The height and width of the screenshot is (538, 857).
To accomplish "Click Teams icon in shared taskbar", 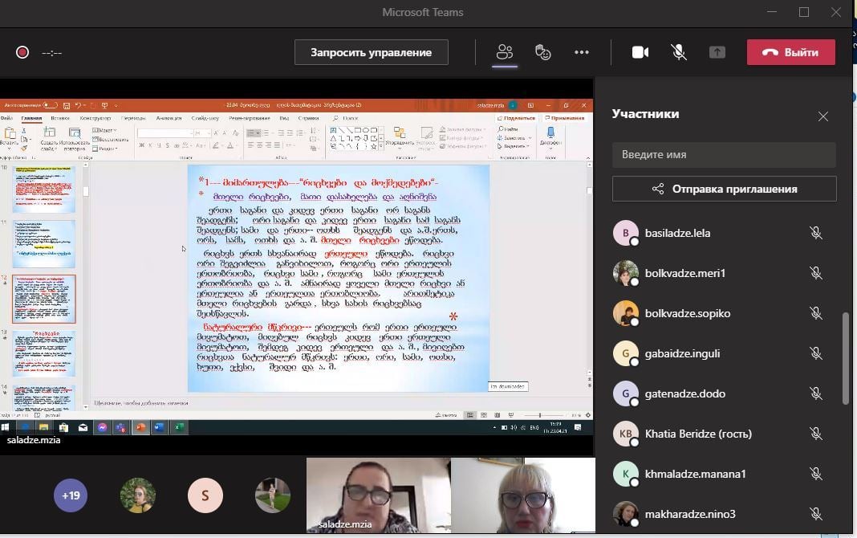I will point(121,427).
